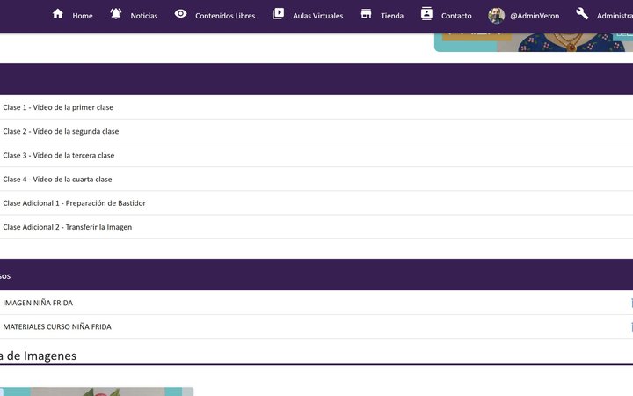Play Clase 4 - Video de la cuarta clase
Viewport: 633px width, 396px height.
[57, 179]
